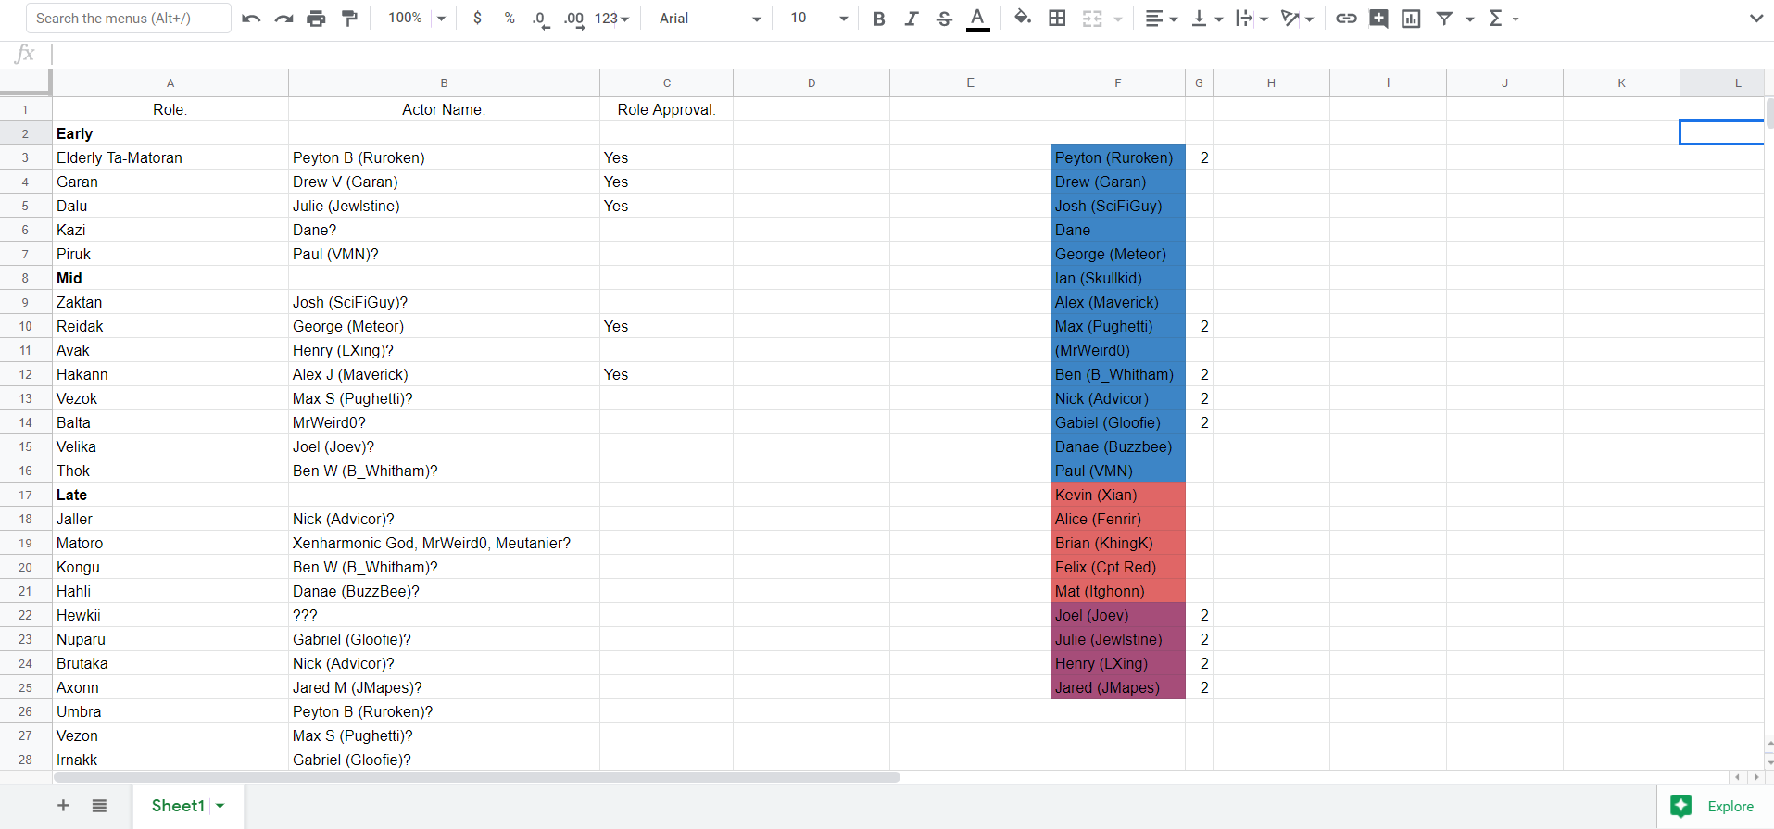This screenshot has height=829, width=1774.
Task: Increase decimal places button
Action: pos(574,19)
